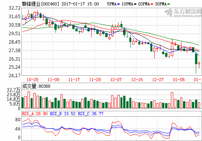Click the RSI_B:33.52 indicator value
The image size is (202, 141).
63,114
